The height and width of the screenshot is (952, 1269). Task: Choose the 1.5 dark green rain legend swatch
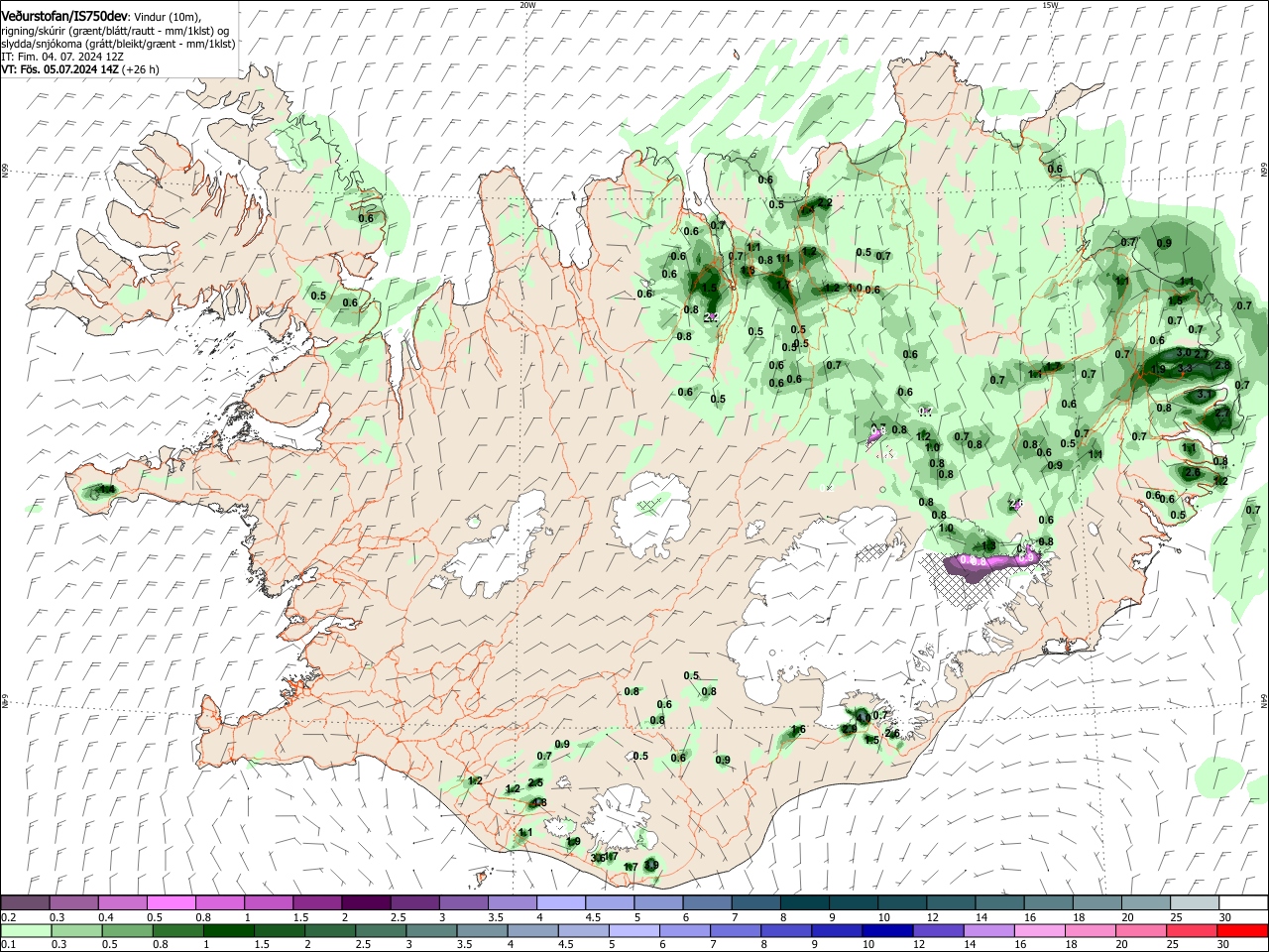[x=280, y=930]
